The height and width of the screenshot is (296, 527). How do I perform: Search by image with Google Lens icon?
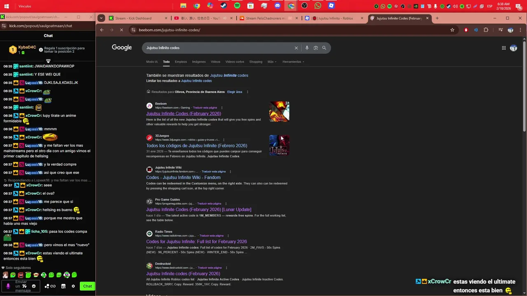[316, 48]
